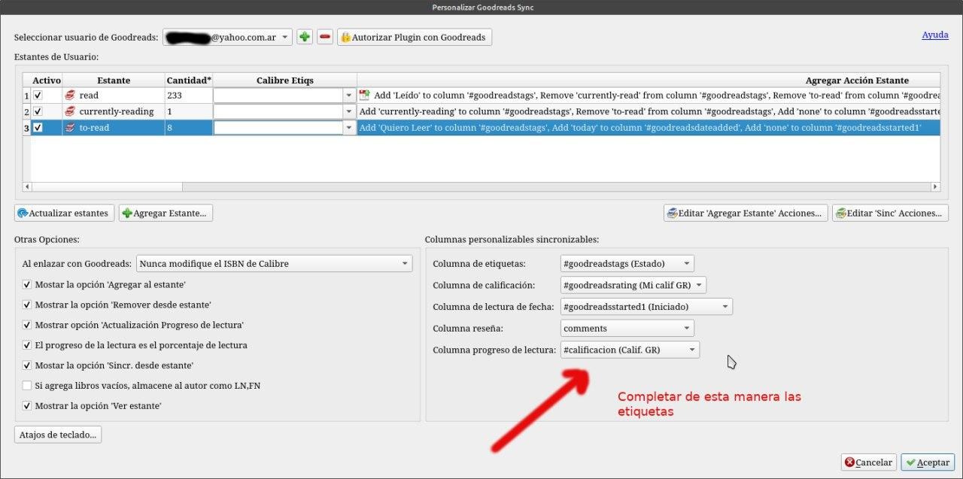963x479 pixels.
Task: Open Editar 'Agregar Estante' Acciones...
Action: click(x=746, y=213)
